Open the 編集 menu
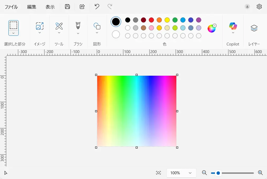 (32, 7)
